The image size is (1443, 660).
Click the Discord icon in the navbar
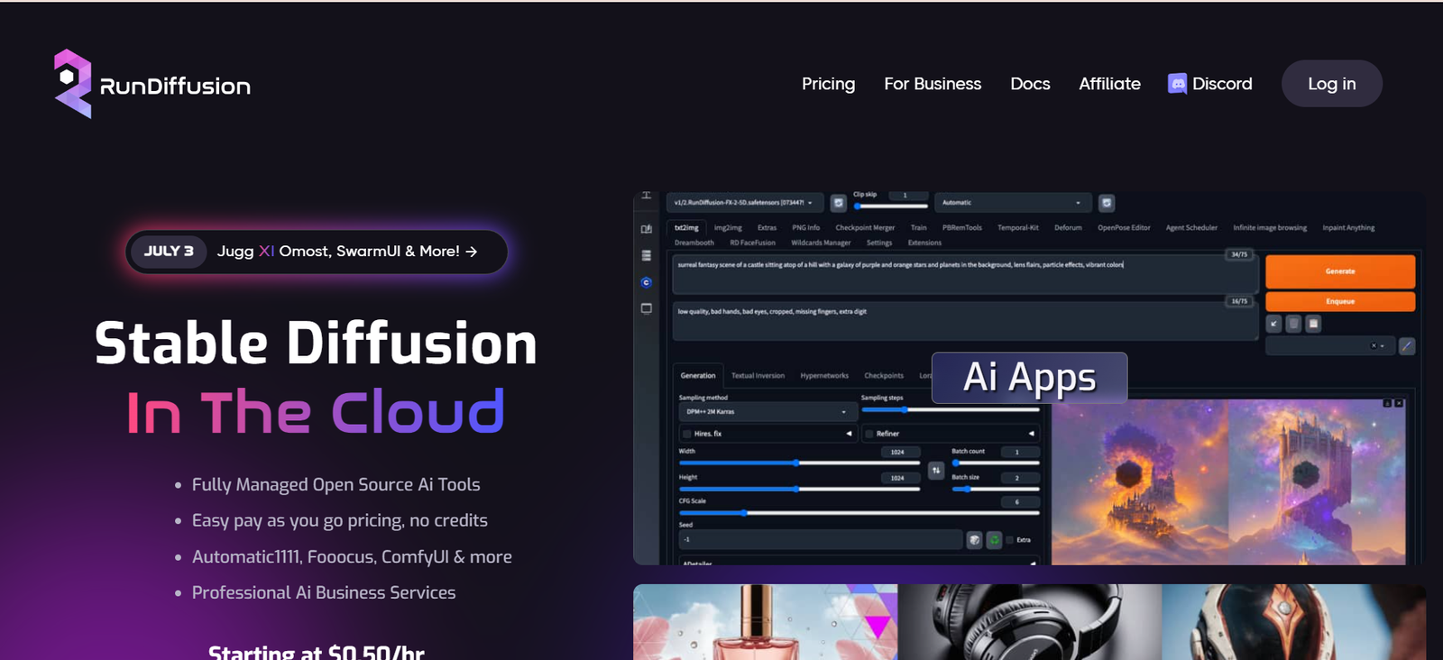pos(1177,84)
